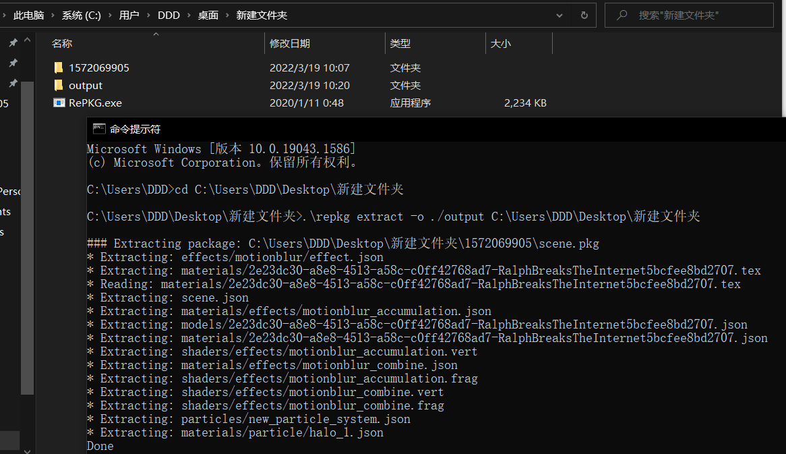Image resolution: width=786 pixels, height=454 pixels.
Task: Click the 'particles/new_particle_system.json' console line
Action: pyautogui.click(x=249, y=419)
